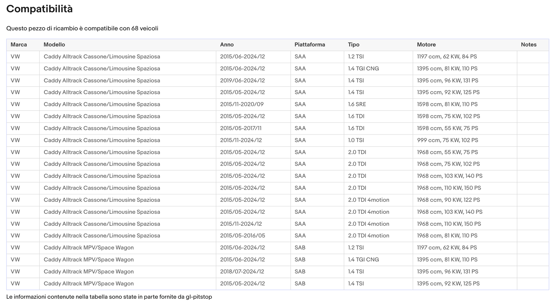
Task: Select the 1.6 SRE type cell
Action: click(x=357, y=104)
